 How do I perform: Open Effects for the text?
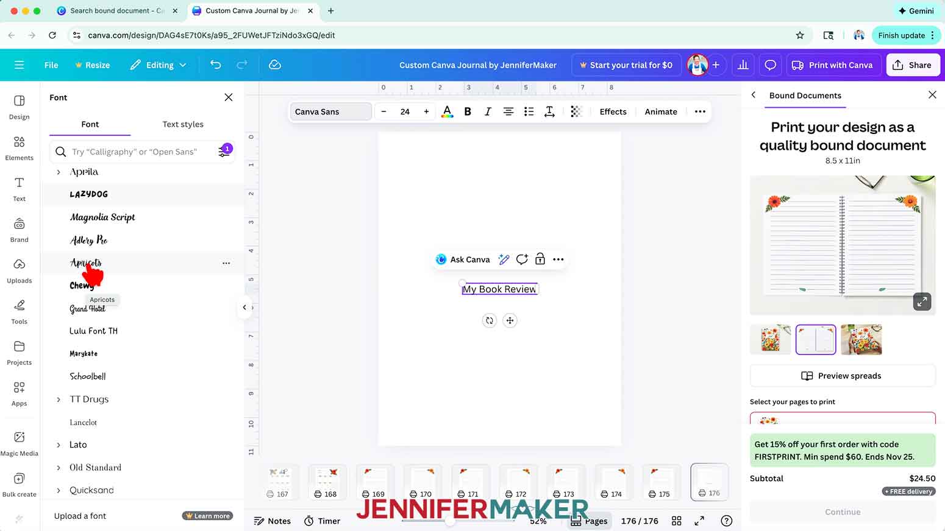[x=613, y=111]
